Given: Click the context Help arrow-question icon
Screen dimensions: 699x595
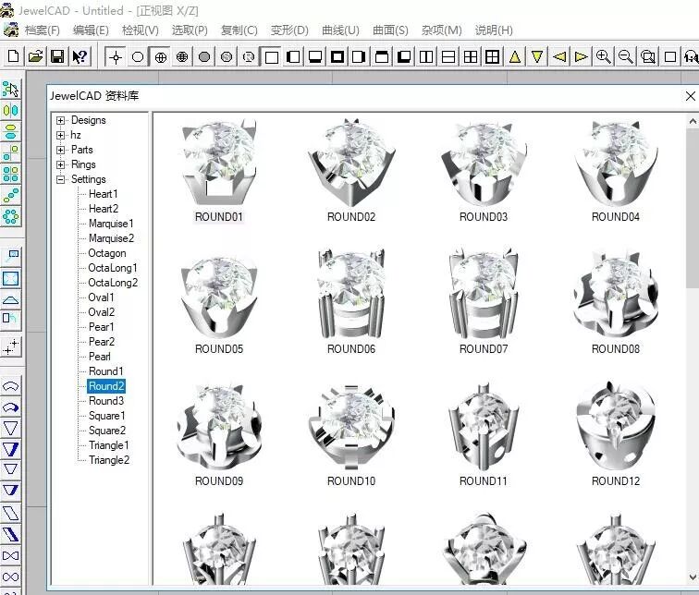Looking at the screenshot, I should click(x=80, y=56).
